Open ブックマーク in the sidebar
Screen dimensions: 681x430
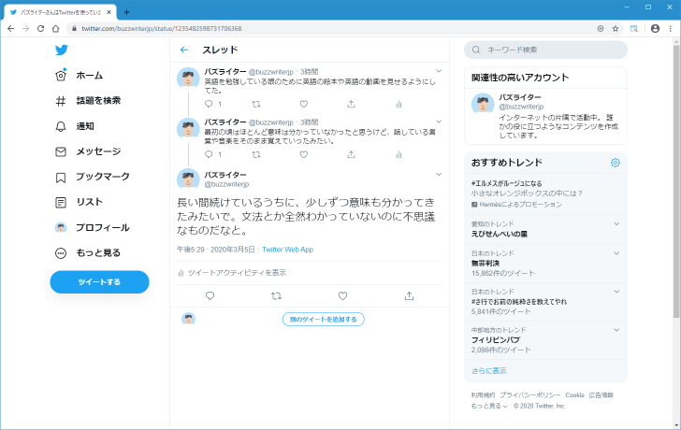coord(93,177)
